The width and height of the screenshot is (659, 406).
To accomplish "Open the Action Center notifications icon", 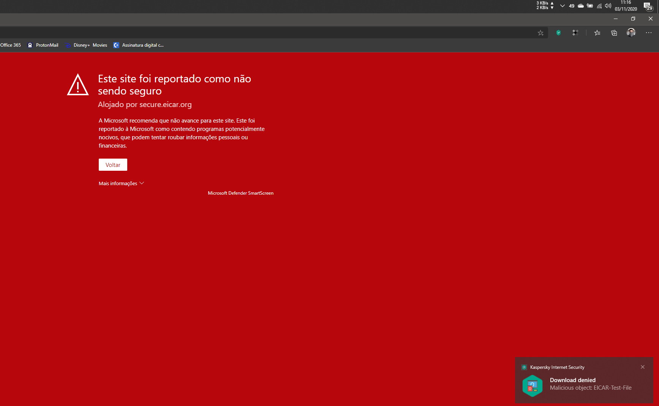I will pyautogui.click(x=648, y=6).
